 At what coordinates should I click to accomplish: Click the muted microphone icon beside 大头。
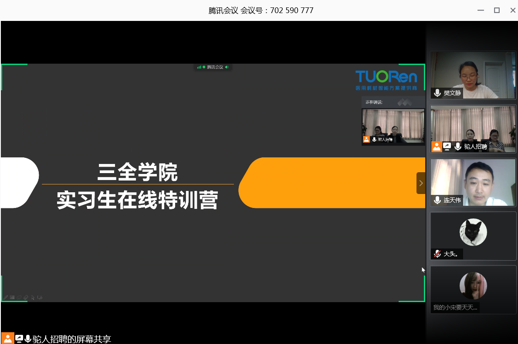click(x=437, y=254)
